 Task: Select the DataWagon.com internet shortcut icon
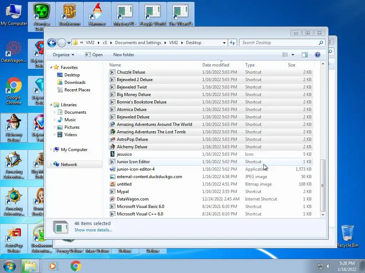(112, 199)
